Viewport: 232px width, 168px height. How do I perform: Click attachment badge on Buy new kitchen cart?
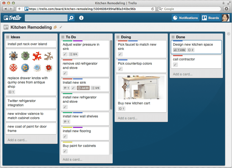[122, 109]
